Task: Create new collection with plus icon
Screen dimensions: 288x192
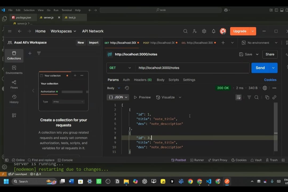Action: click(x=30, y=53)
